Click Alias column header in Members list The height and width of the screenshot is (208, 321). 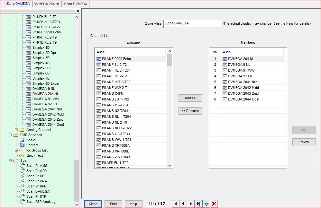click(x=252, y=52)
